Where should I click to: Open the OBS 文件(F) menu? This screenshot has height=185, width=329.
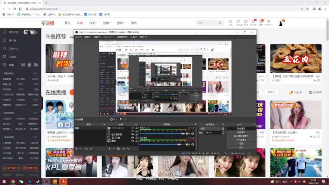(x=78, y=37)
